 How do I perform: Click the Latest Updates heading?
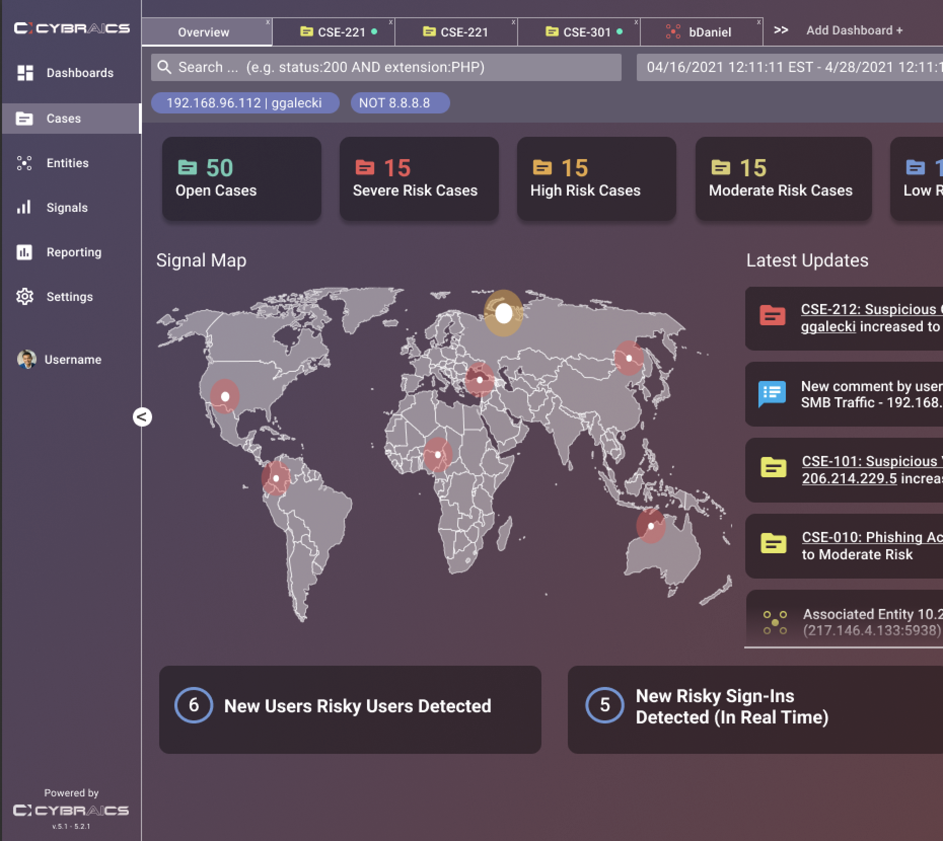[807, 260]
